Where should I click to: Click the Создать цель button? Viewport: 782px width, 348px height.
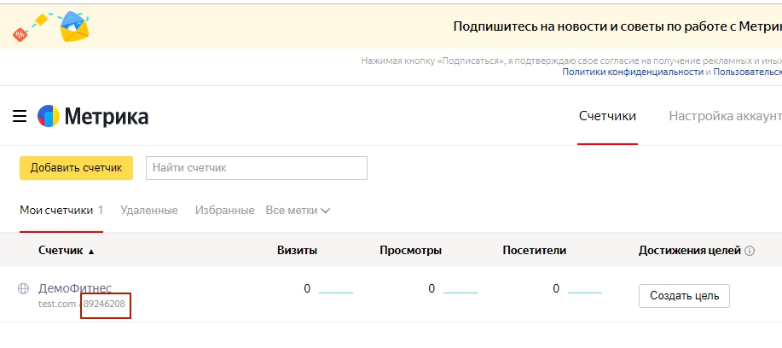pos(684,296)
